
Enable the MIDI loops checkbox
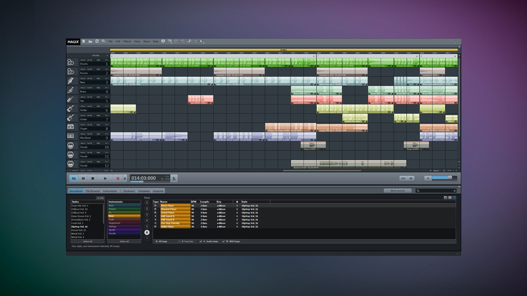[224, 241]
